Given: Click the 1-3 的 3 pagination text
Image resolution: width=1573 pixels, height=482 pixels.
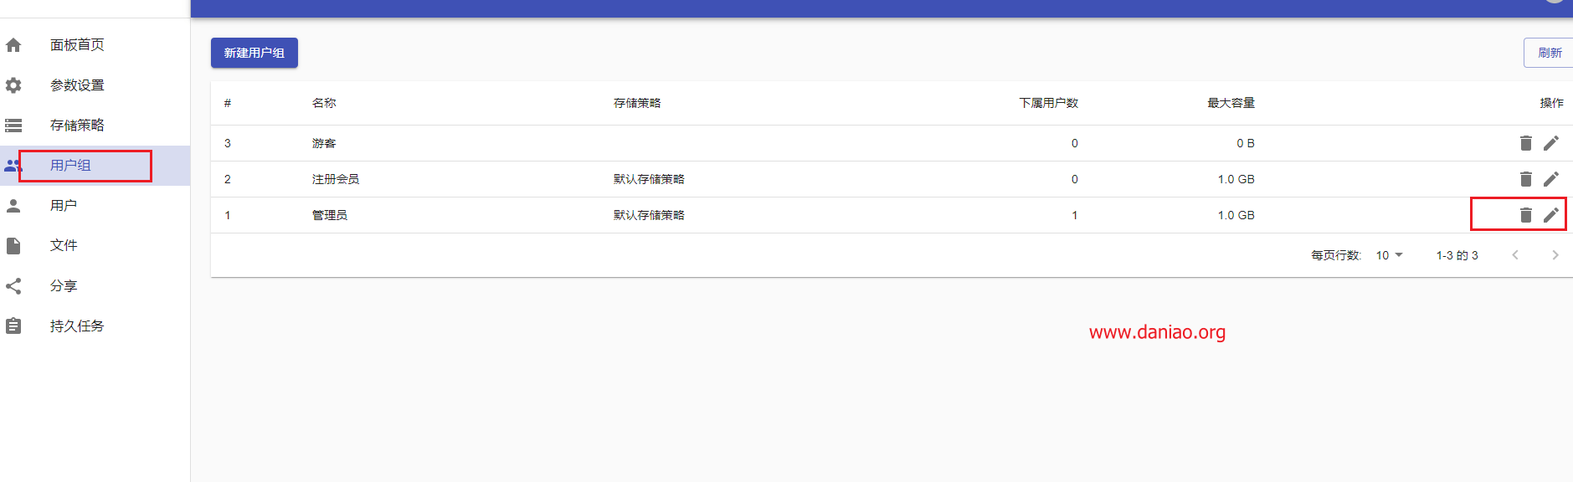Looking at the screenshot, I should tap(1457, 255).
